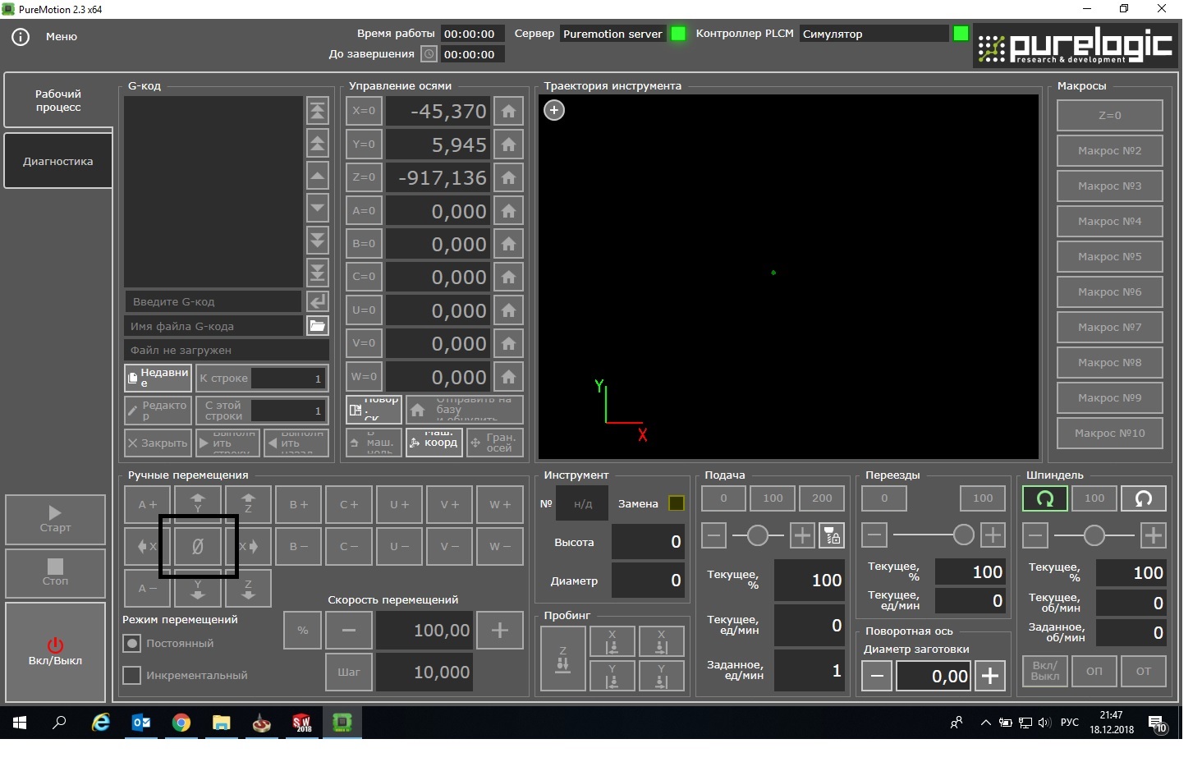Jog Z axis downward
Image resolution: width=1202 pixels, height=762 pixels.
click(248, 588)
